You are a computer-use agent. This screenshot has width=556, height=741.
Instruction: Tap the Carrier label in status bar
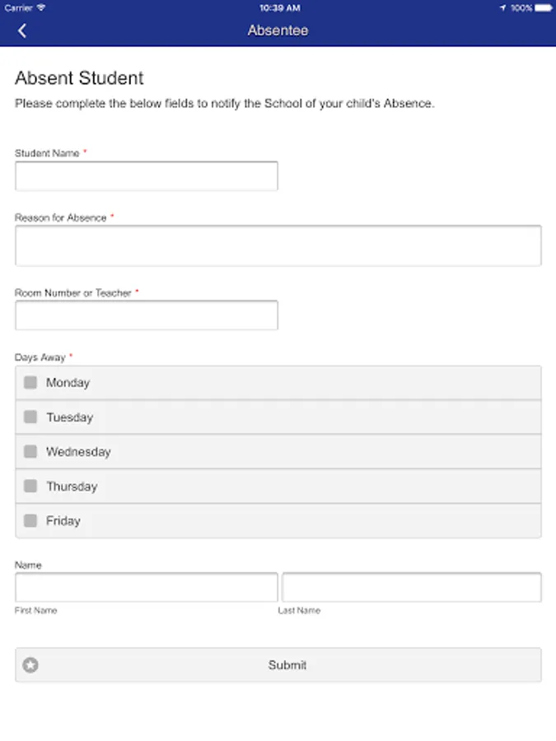click(x=19, y=7)
